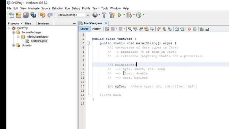Screen dimensions: 229x129
Task: Click Shift Line Left icon
Action: tap(177, 29)
